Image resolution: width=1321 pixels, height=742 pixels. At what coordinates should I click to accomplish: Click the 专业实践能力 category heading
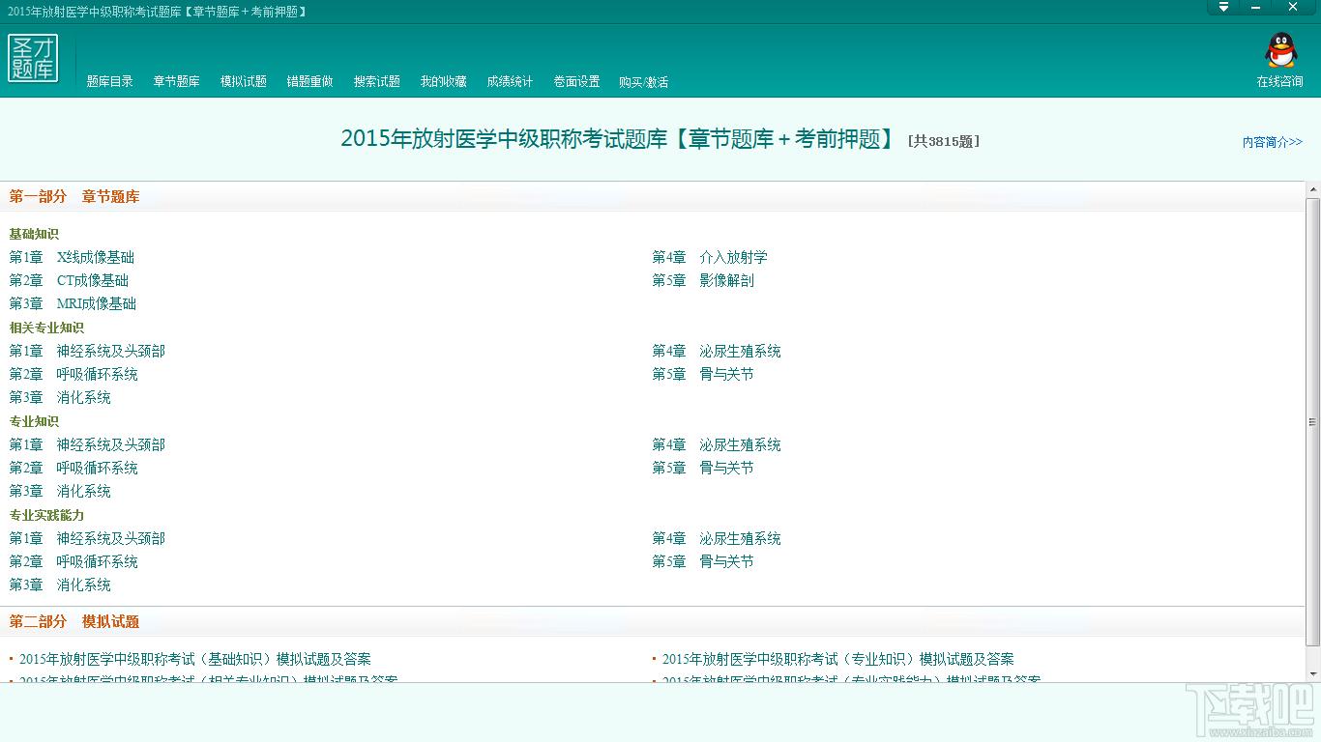tap(46, 515)
